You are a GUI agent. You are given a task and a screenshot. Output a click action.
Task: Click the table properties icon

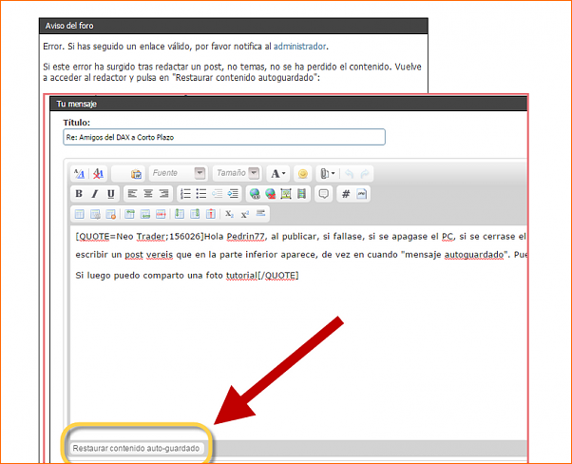coord(95,214)
